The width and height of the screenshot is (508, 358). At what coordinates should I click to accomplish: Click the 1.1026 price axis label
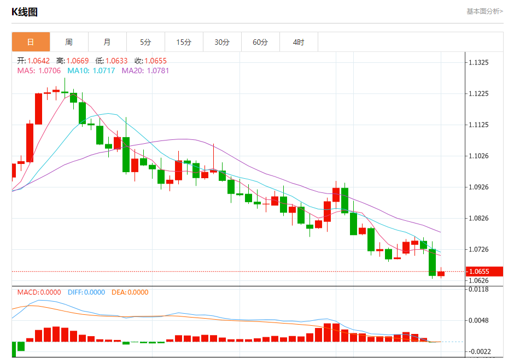(478, 156)
